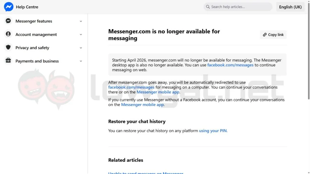310x174 pixels.
Task: Open the Messenger features menu item
Action: (x=44, y=21)
